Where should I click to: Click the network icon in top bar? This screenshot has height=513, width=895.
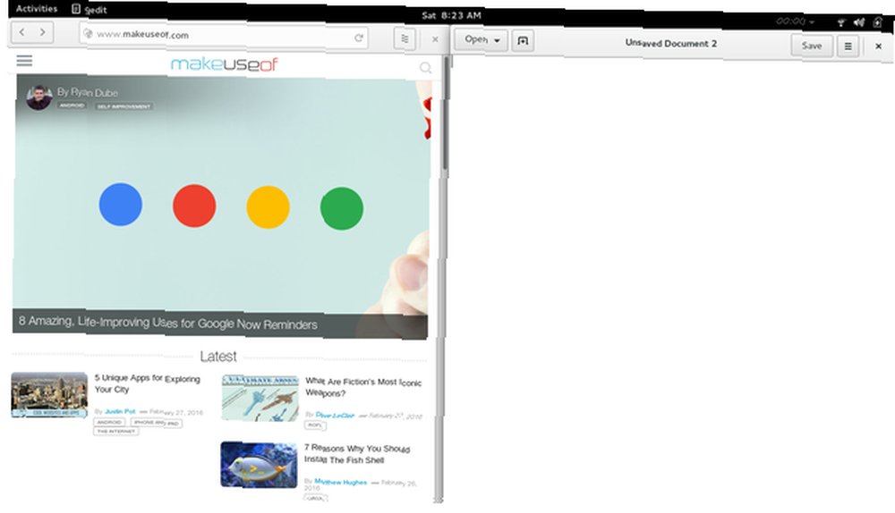841,22
